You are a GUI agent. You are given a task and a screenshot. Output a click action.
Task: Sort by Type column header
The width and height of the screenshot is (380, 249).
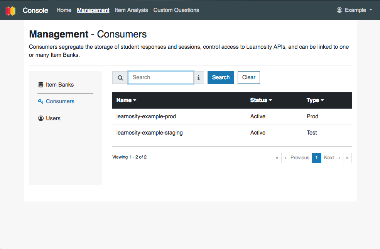315,100
